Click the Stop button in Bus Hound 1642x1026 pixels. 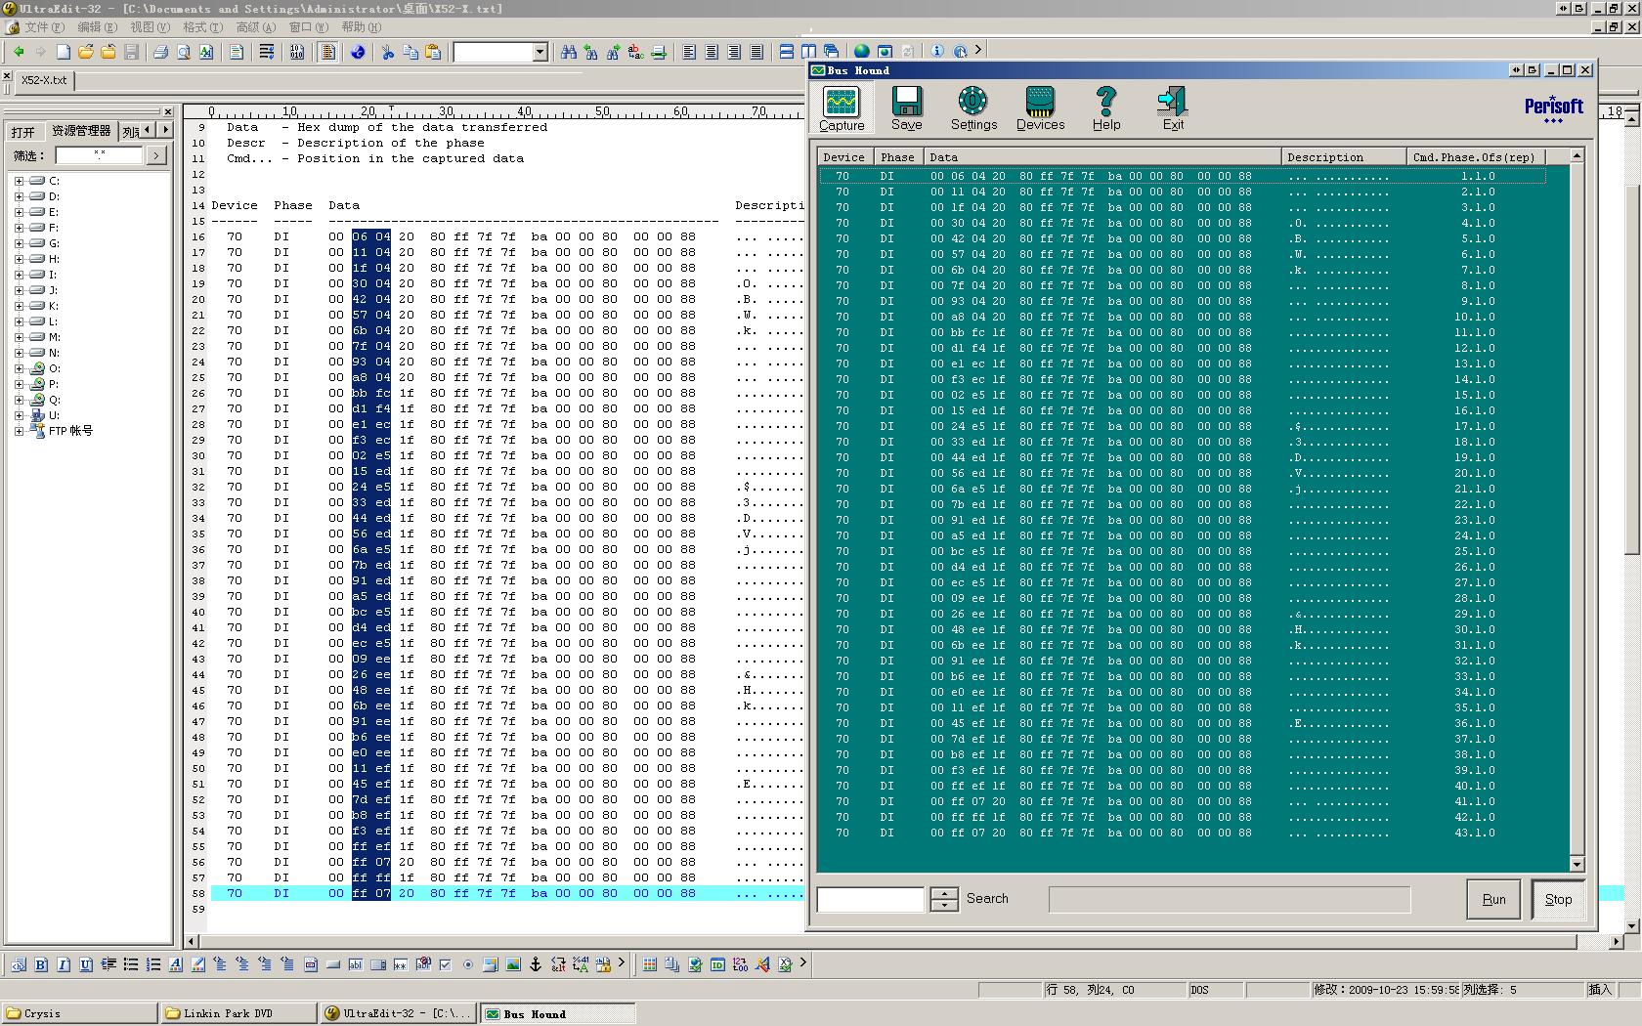click(x=1558, y=899)
